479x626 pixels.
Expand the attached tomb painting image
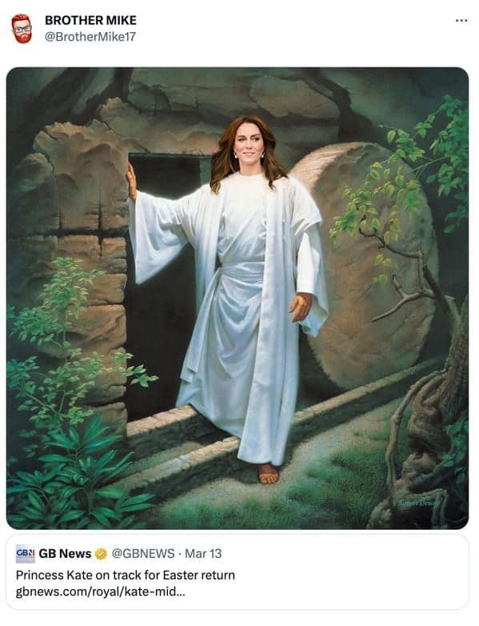238,299
